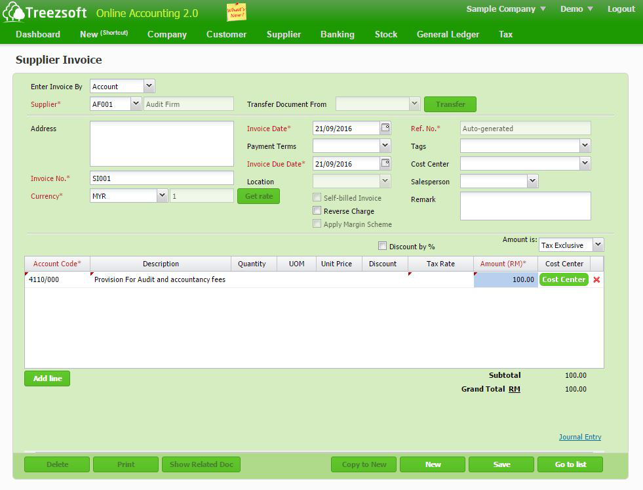Click the Treezsoft tree logo
Image resolution: width=643 pixels, height=490 pixels.
coord(14,12)
